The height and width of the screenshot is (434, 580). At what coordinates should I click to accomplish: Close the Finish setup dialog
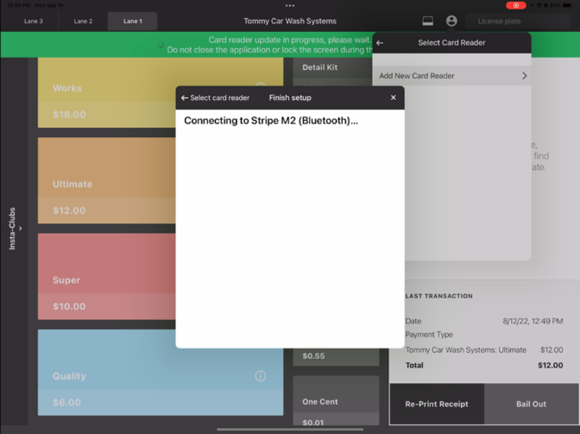393,97
